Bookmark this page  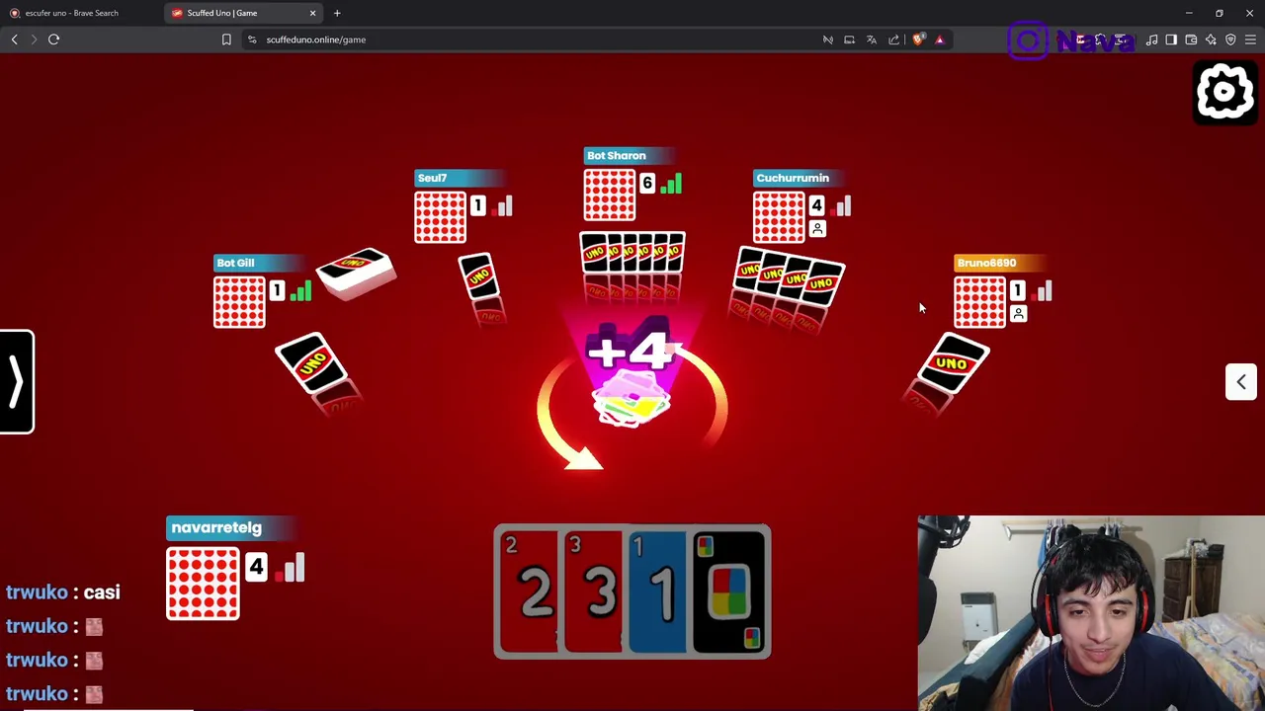[x=226, y=39]
